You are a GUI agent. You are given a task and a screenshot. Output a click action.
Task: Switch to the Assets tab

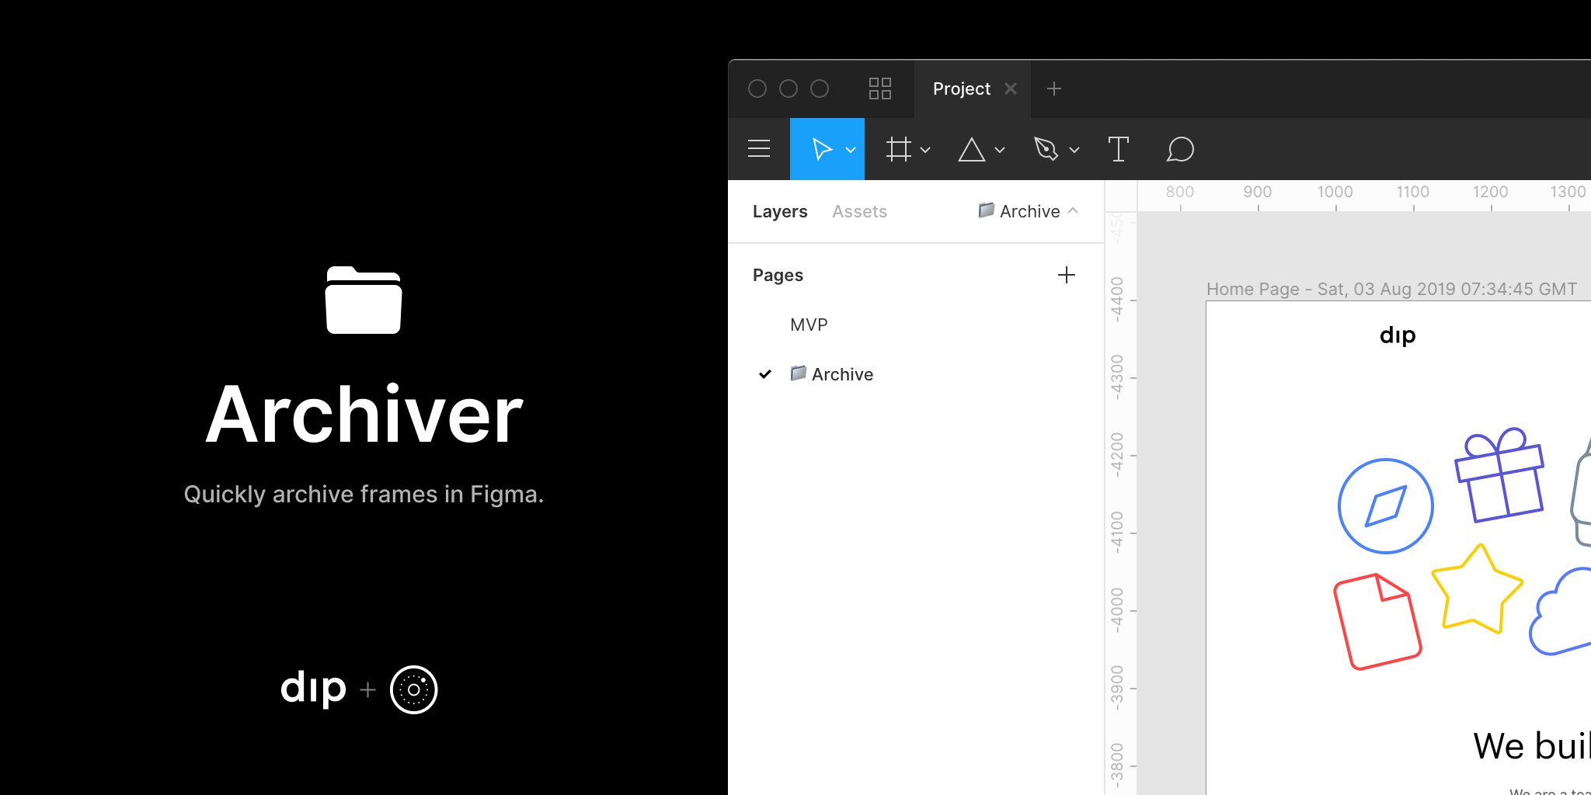click(859, 211)
